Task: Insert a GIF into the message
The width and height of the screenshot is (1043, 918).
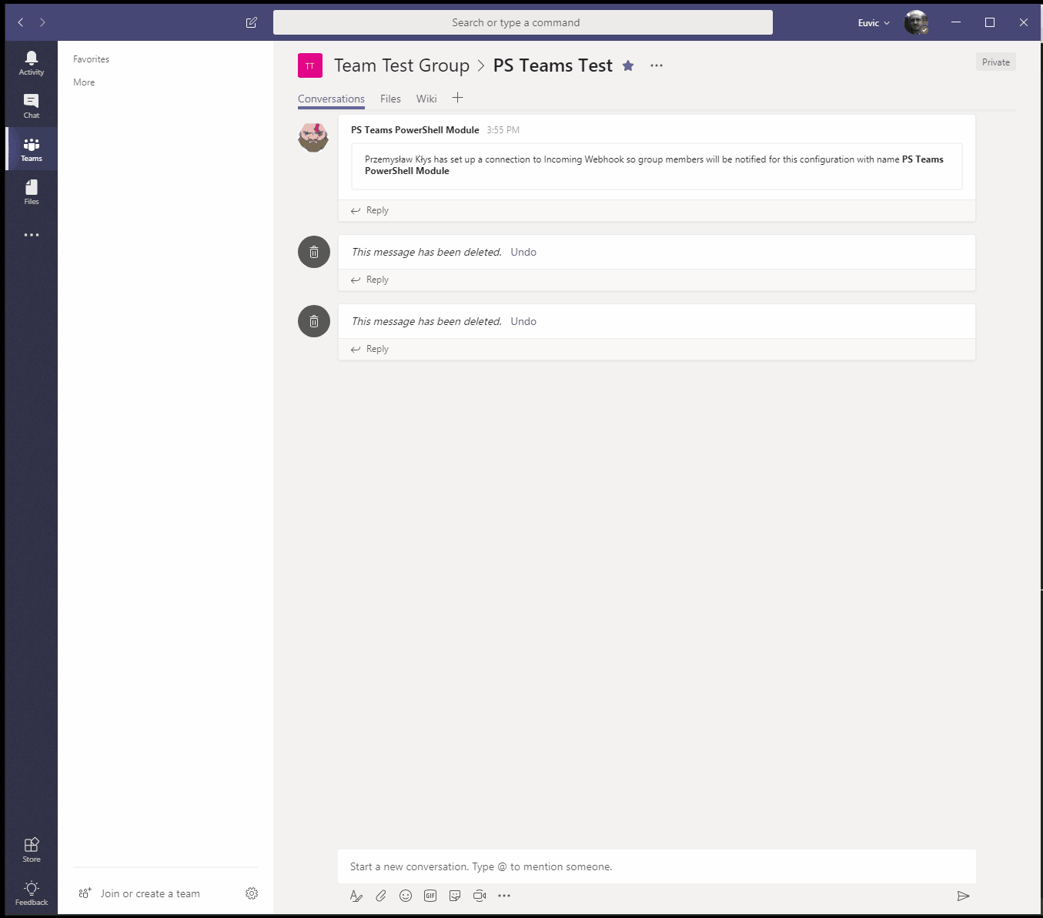Action: (430, 896)
